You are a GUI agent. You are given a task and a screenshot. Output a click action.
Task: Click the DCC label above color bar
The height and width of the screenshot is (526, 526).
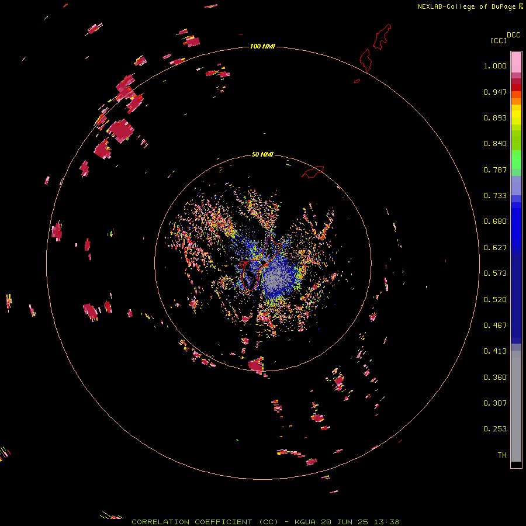[x=513, y=35]
